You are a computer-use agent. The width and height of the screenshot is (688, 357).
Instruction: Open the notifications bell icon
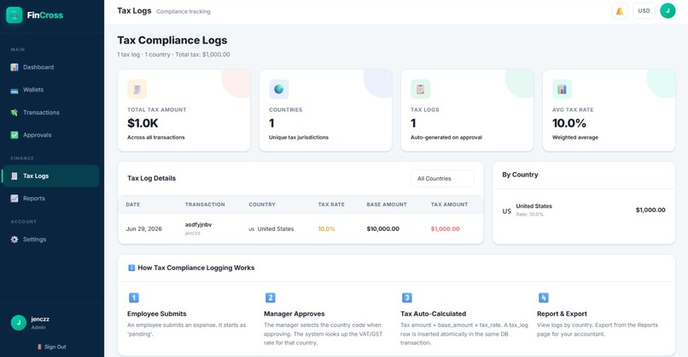click(x=620, y=11)
